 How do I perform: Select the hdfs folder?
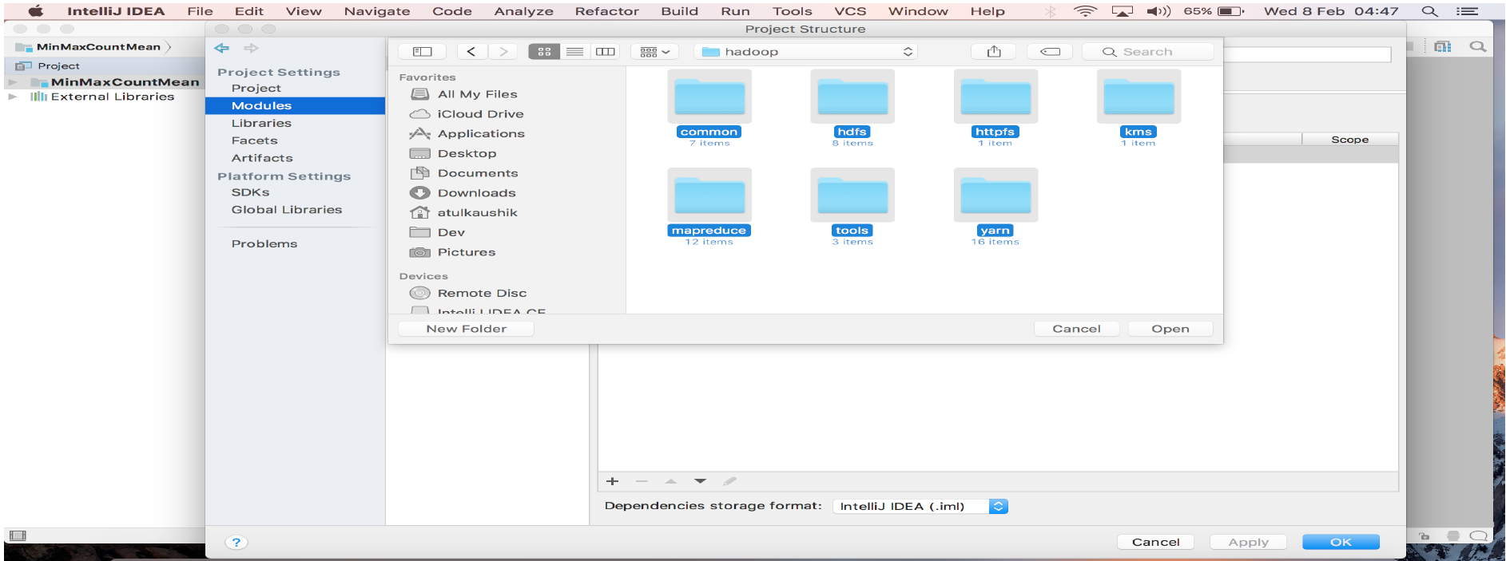852,108
